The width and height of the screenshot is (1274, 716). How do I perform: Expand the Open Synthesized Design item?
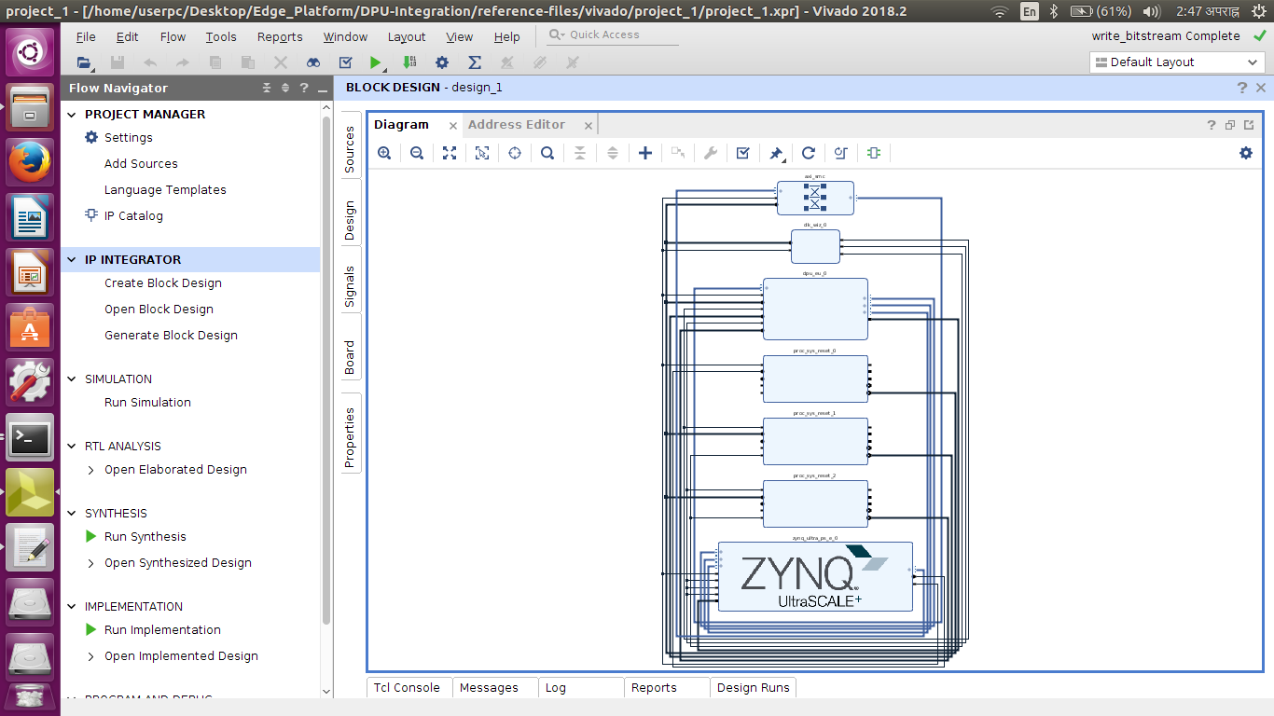pos(90,562)
